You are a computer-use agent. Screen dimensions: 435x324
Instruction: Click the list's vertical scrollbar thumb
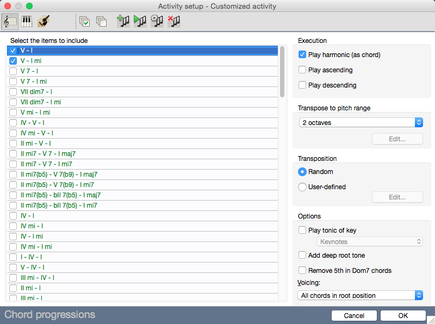tap(282, 72)
